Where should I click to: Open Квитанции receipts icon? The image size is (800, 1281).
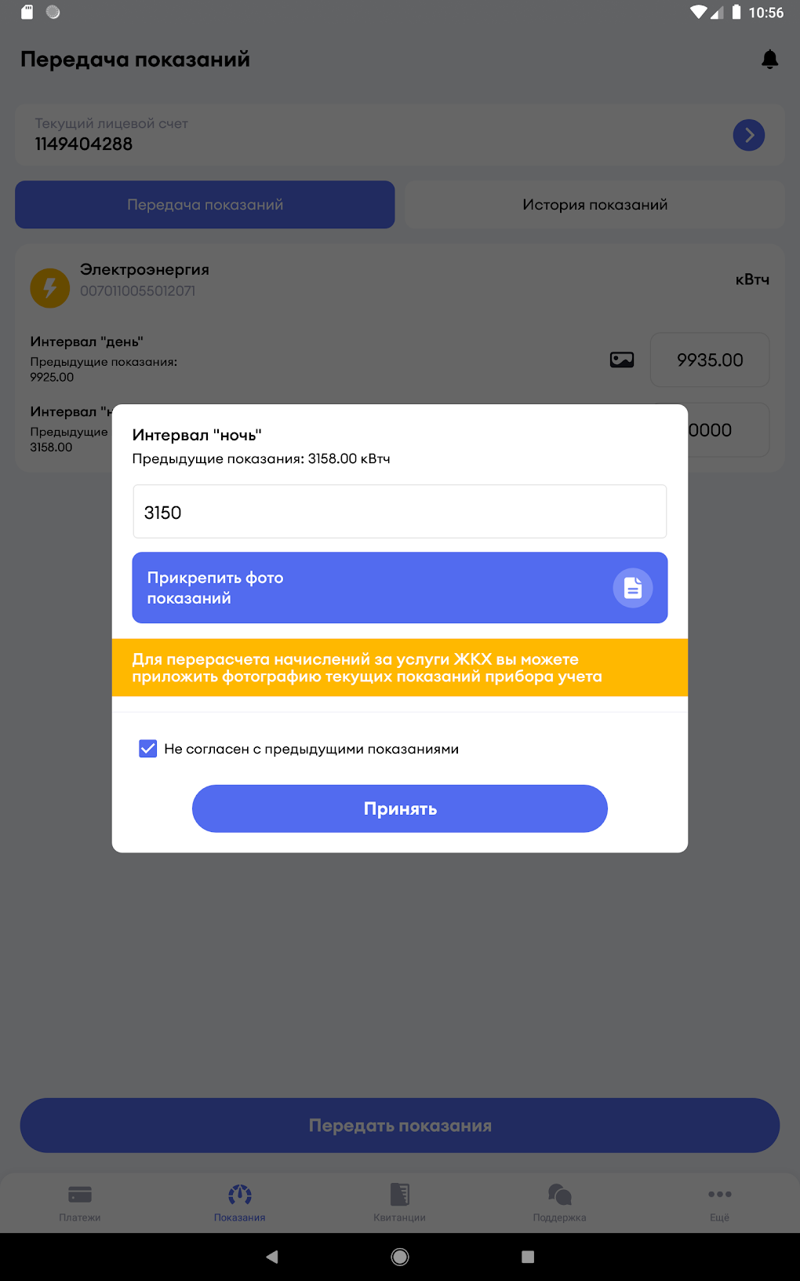tap(400, 1195)
